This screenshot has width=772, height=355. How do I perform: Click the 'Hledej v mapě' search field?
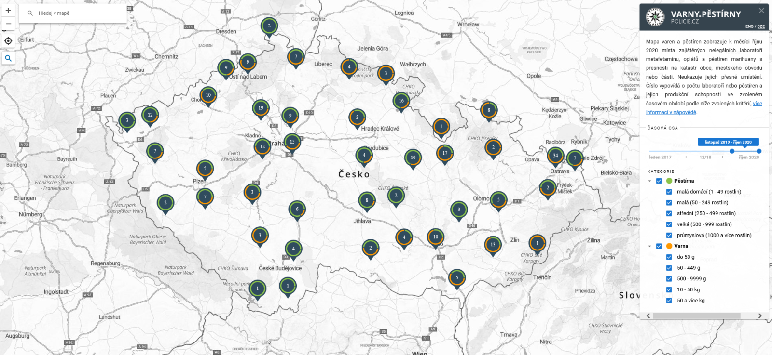(x=77, y=13)
